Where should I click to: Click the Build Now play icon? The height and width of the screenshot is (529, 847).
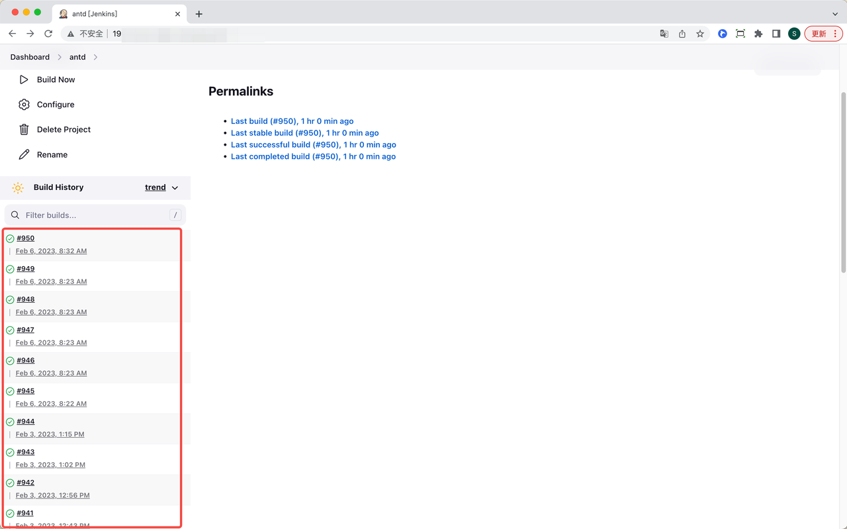24,79
